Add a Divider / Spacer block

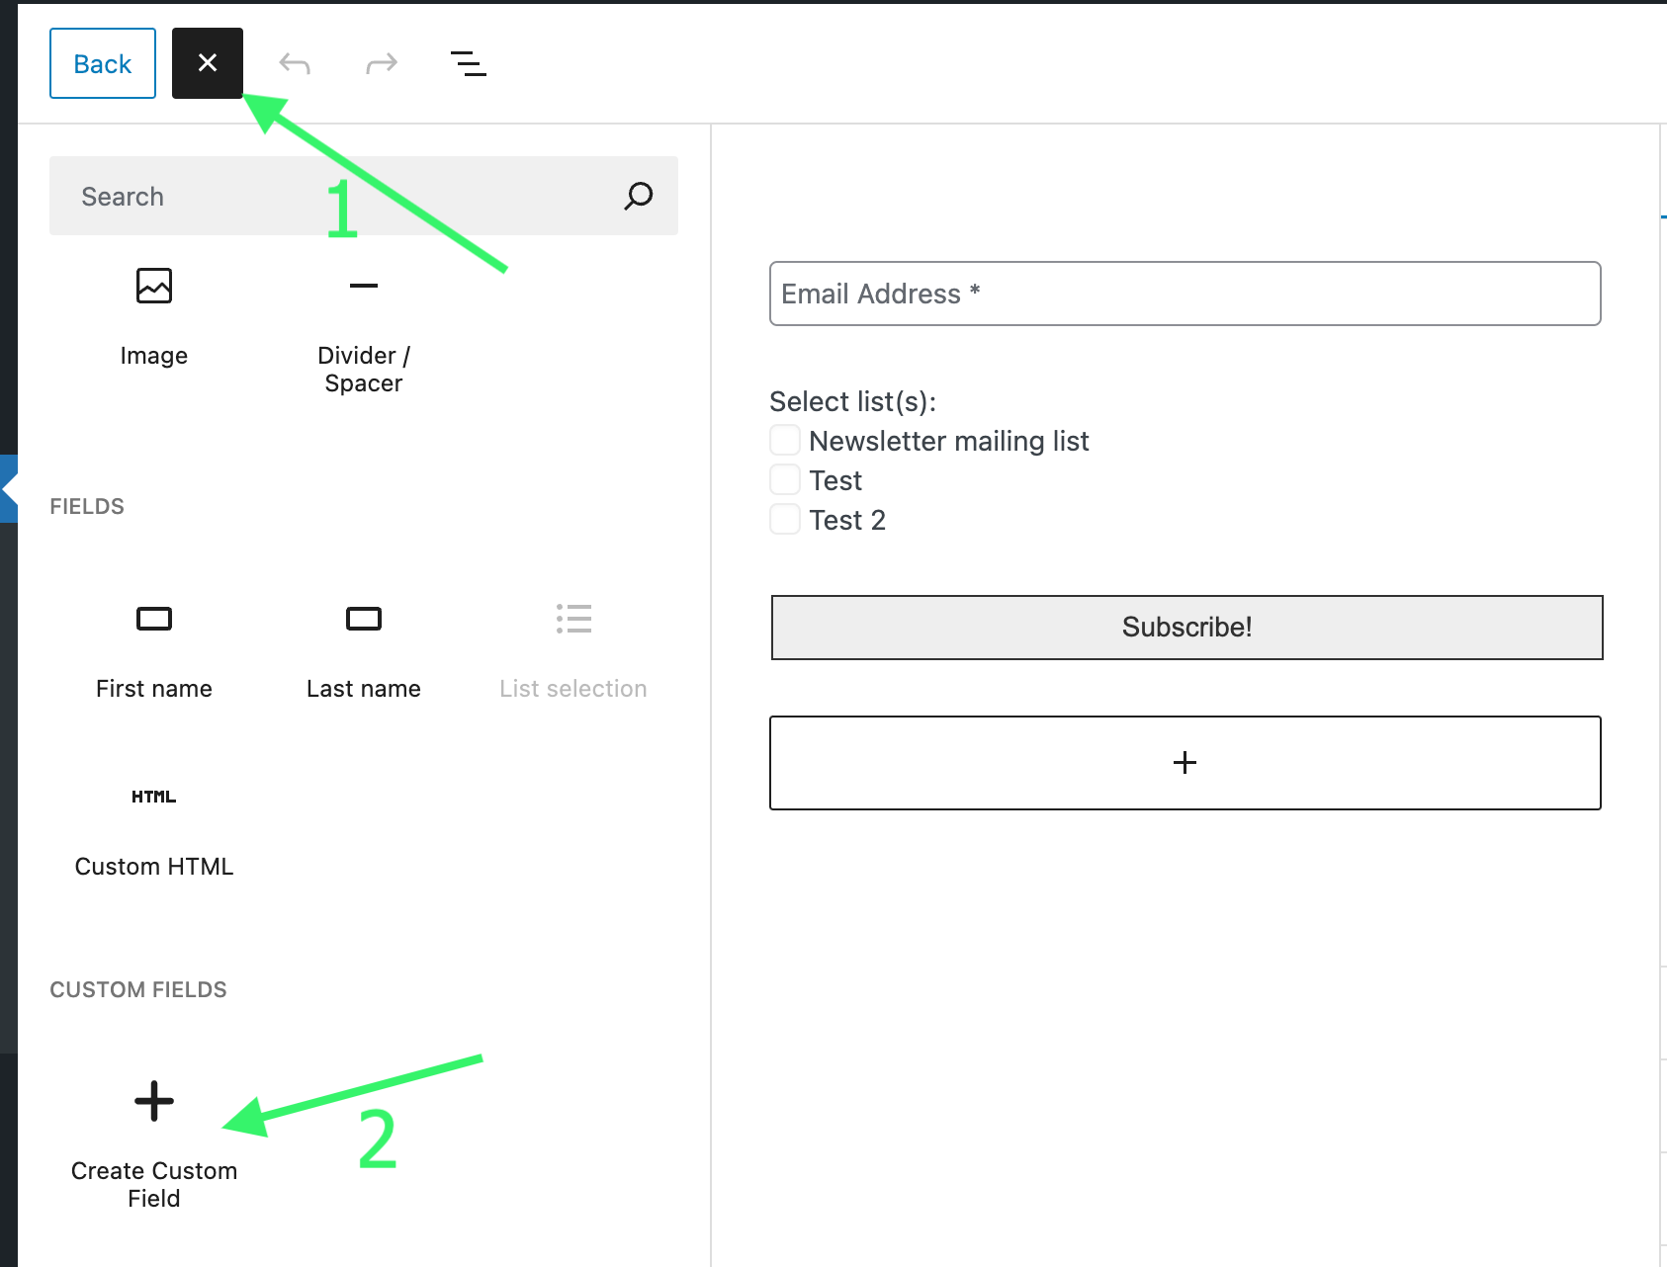click(364, 330)
